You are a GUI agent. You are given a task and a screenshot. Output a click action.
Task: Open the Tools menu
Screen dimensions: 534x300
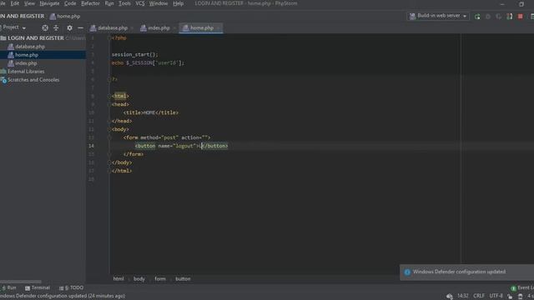(124, 3)
